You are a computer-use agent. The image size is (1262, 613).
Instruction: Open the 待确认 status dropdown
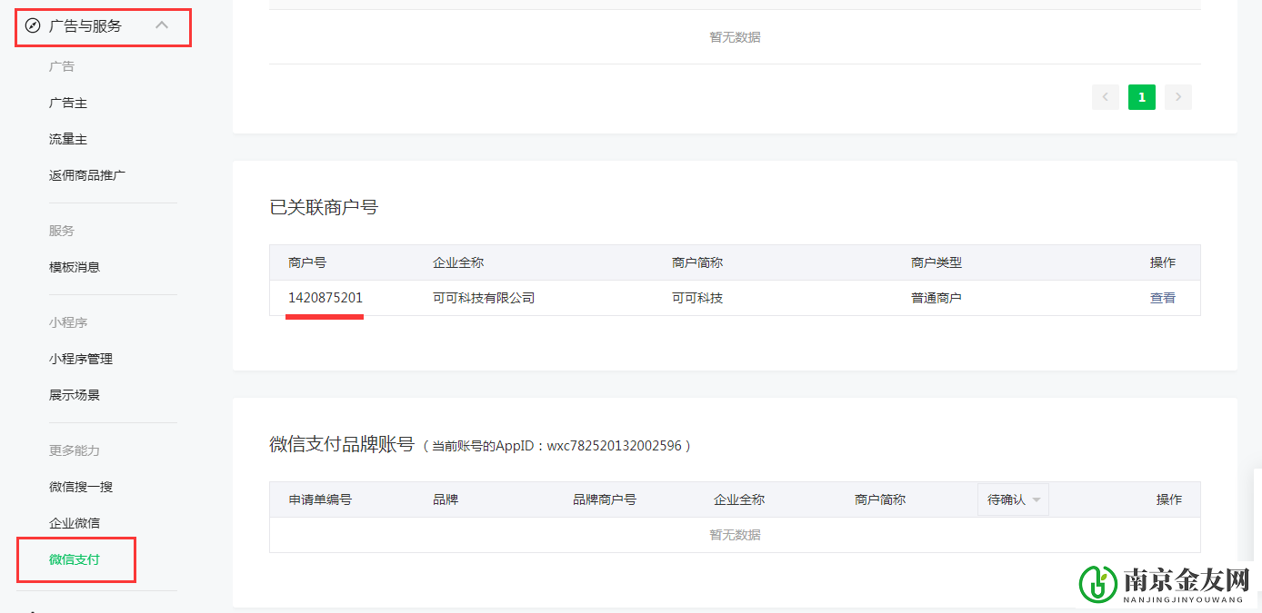pos(1013,500)
